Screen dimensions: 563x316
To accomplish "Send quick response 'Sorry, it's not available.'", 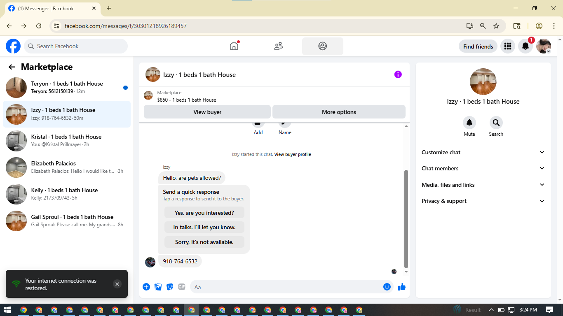I will coord(204,242).
